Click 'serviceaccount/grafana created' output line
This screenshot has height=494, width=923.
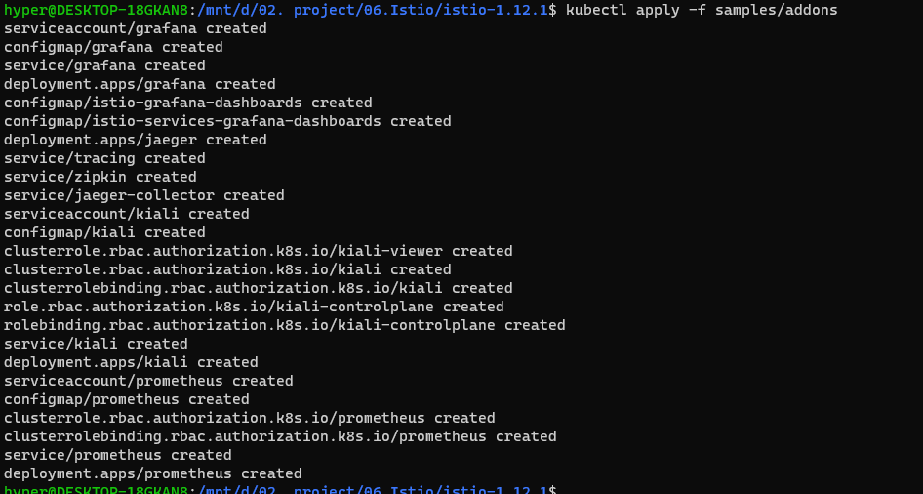tap(136, 28)
